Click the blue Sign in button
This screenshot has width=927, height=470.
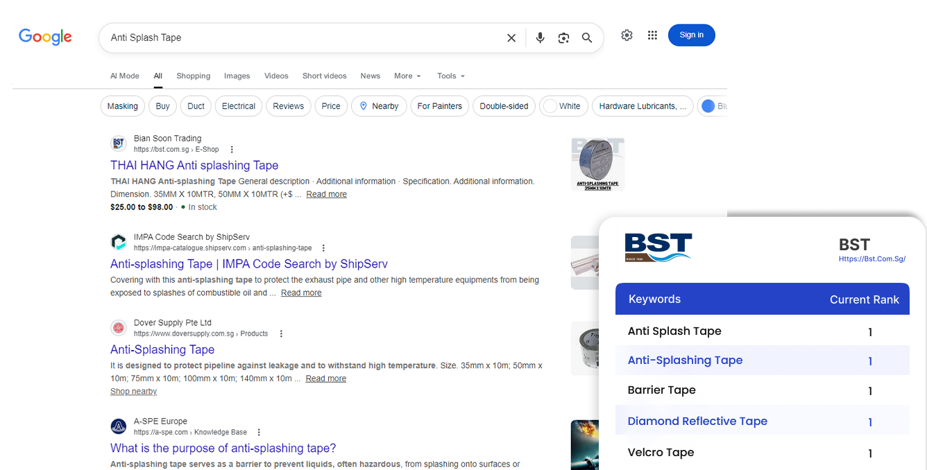click(692, 35)
